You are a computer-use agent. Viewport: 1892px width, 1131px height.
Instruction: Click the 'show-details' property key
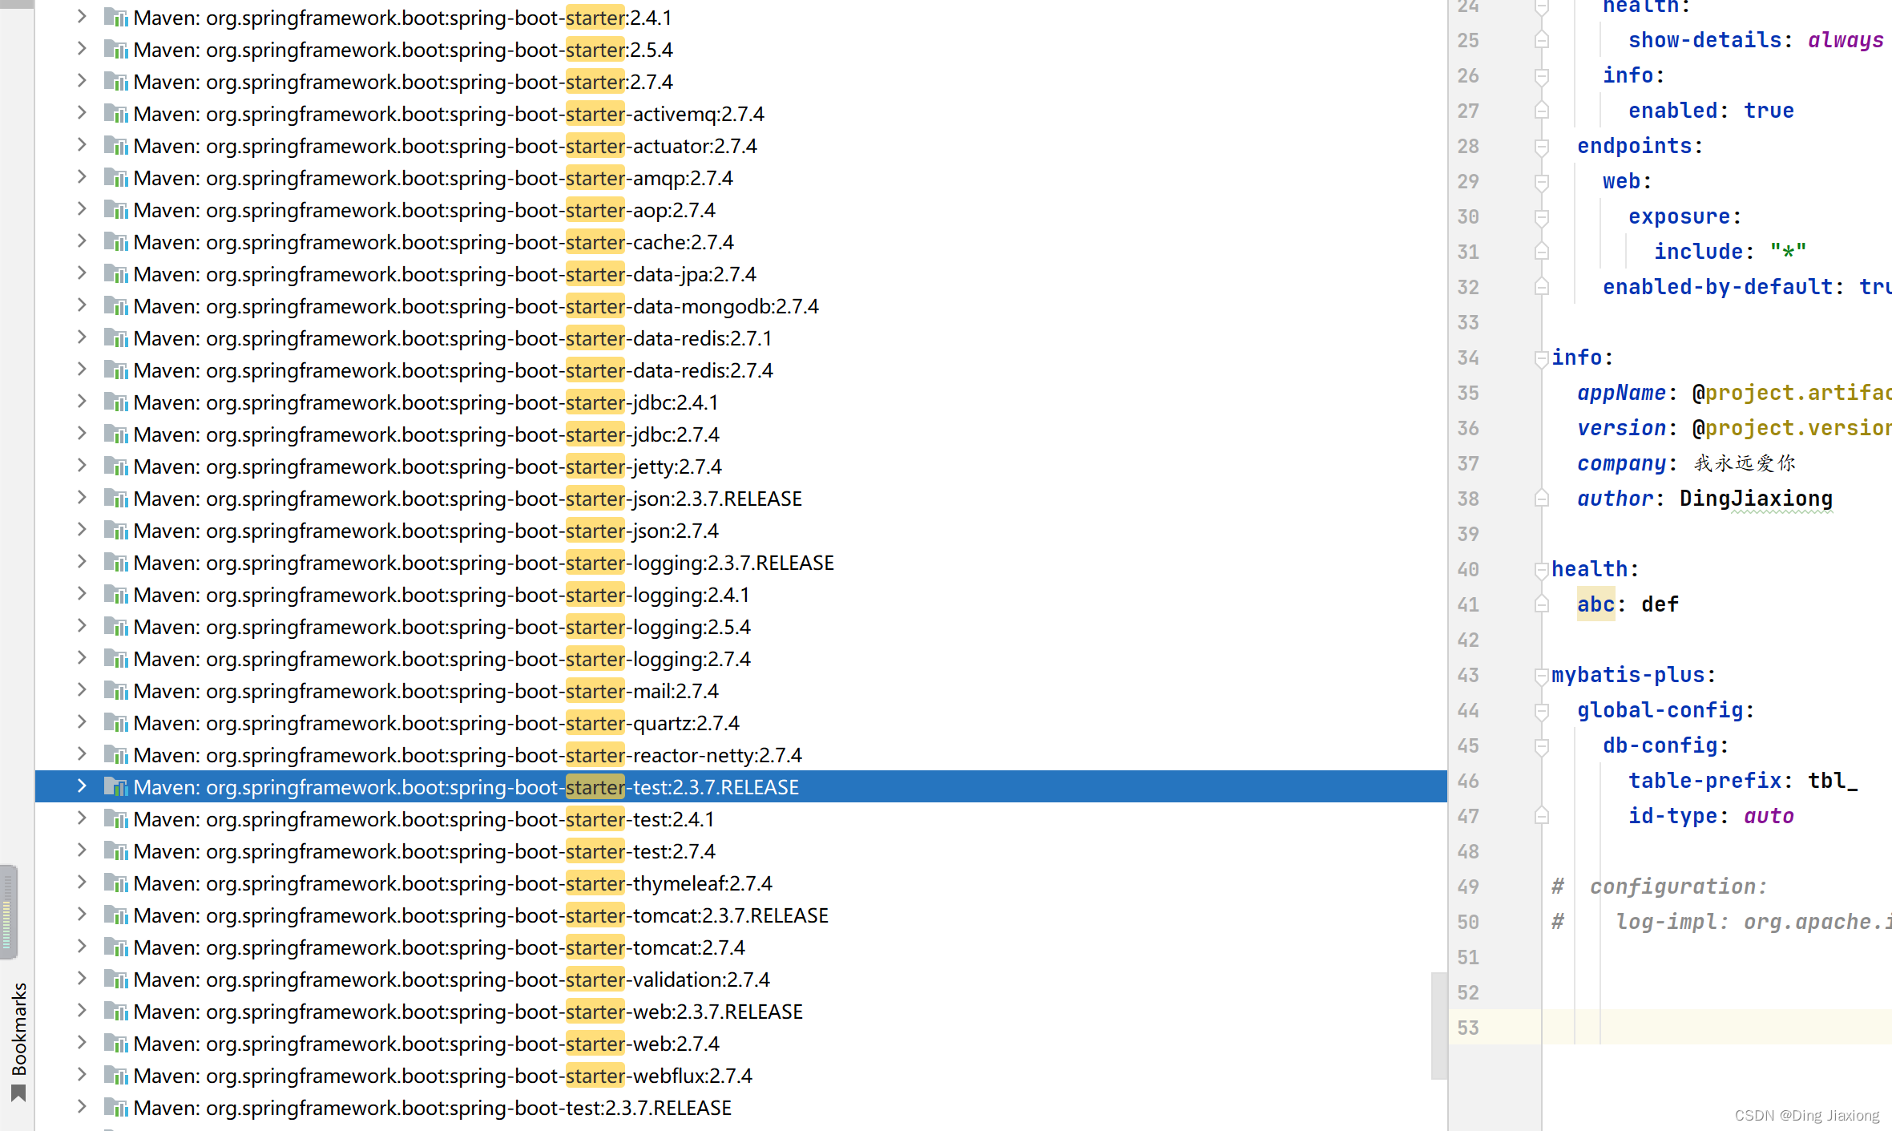(x=1704, y=40)
